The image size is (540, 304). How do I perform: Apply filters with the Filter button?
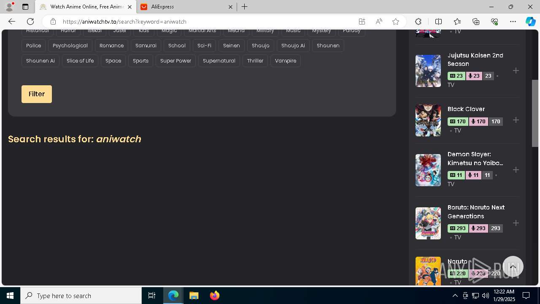point(37,94)
